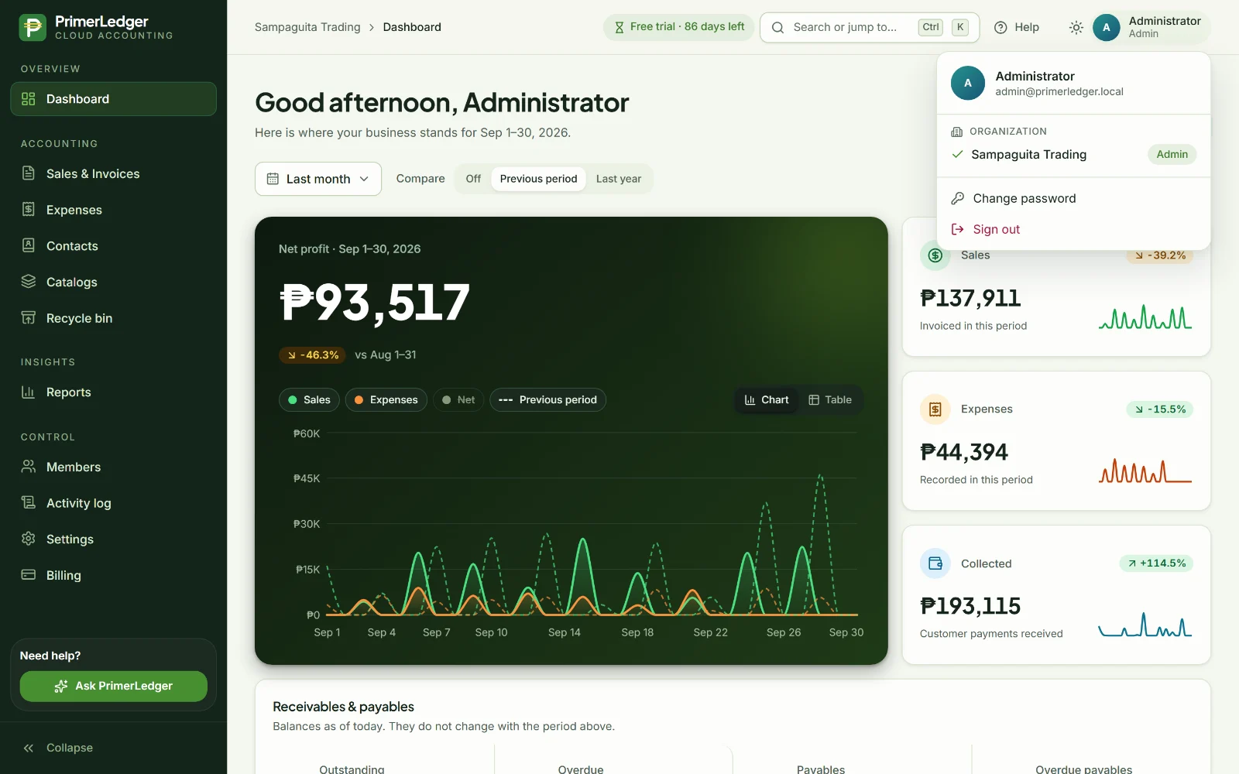Open the Last month period dropdown
Image resolution: width=1239 pixels, height=774 pixels.
pos(318,179)
